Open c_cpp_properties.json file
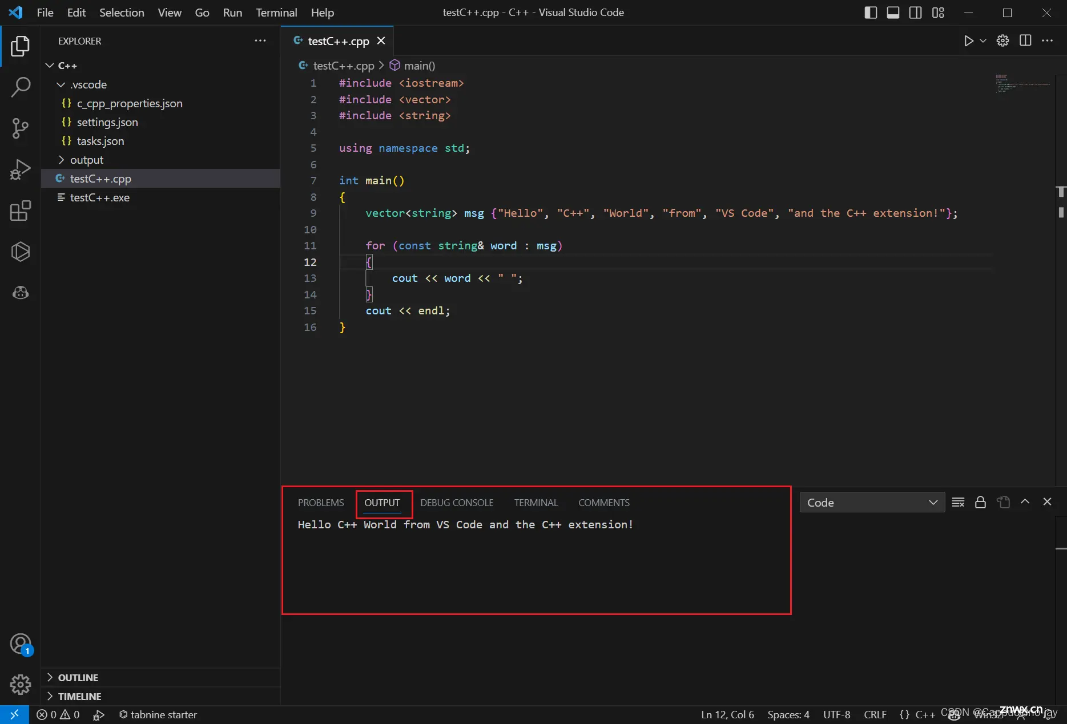The height and width of the screenshot is (724, 1067). (160, 103)
